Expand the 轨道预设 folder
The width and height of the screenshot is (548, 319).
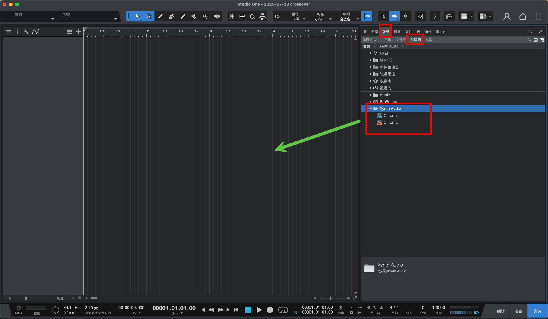(x=370, y=74)
